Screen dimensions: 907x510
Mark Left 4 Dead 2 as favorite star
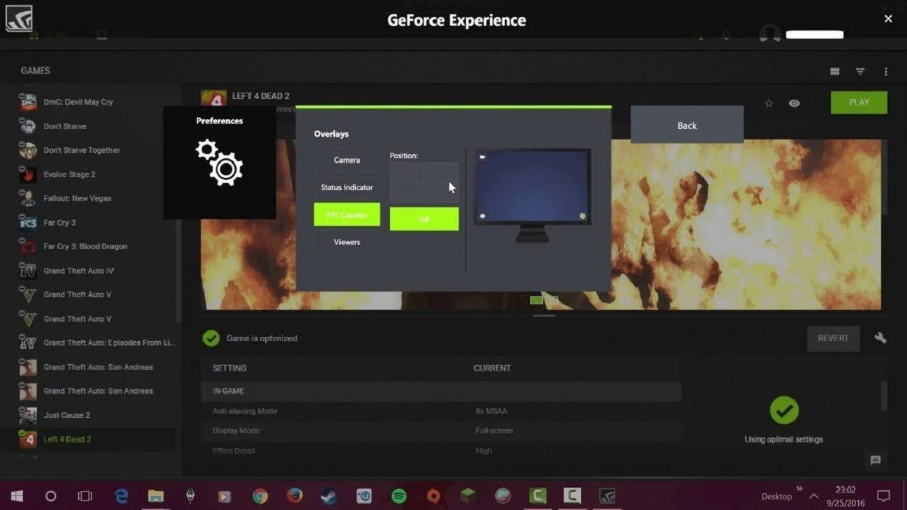(769, 103)
